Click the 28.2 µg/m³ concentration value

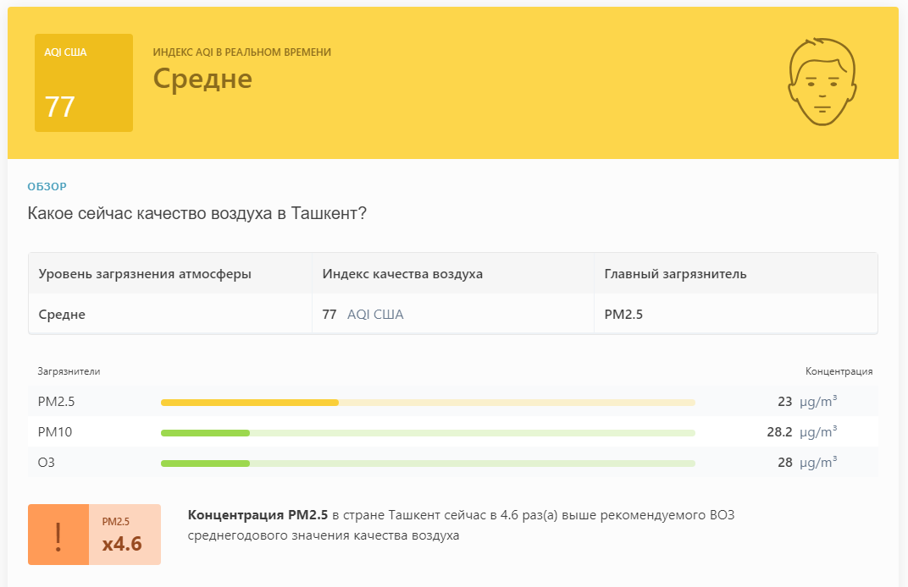[802, 432]
